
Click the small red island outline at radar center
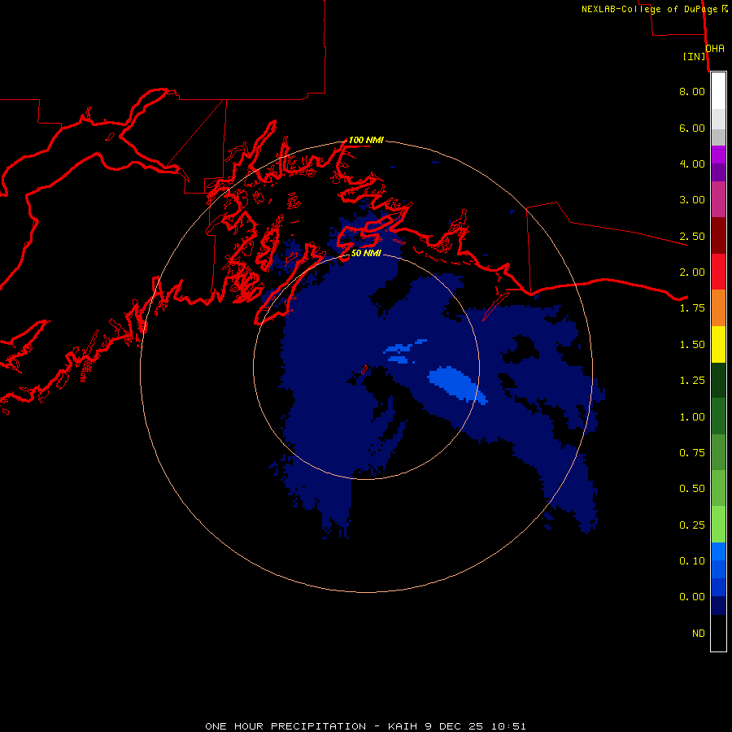pyautogui.click(x=364, y=369)
